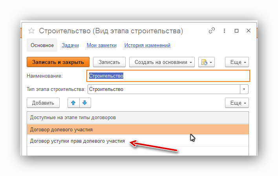Screen dimensions: 278x176
Task: Open Еще menu above contracts table
Action: click(x=237, y=103)
